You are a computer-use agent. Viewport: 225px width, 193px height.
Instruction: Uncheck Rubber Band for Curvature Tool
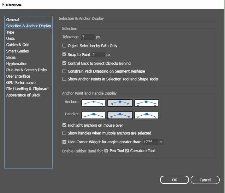(127, 151)
